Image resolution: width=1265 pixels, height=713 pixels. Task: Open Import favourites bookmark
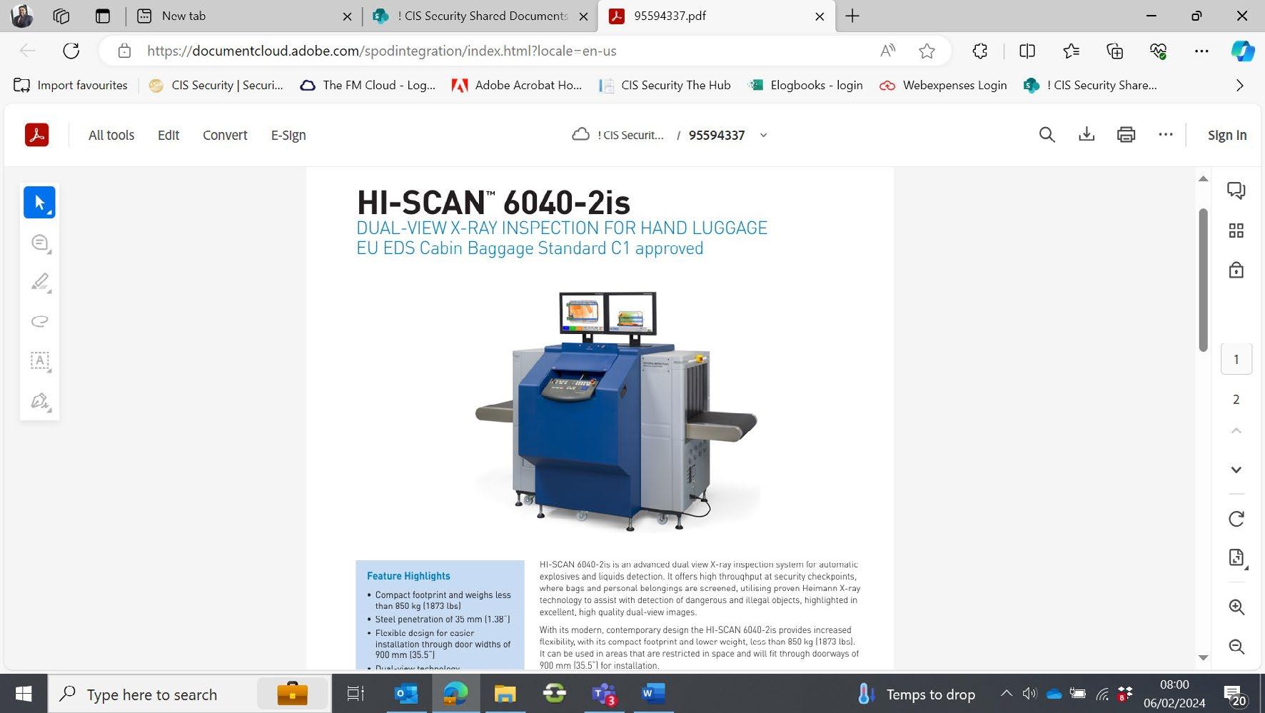coord(71,85)
